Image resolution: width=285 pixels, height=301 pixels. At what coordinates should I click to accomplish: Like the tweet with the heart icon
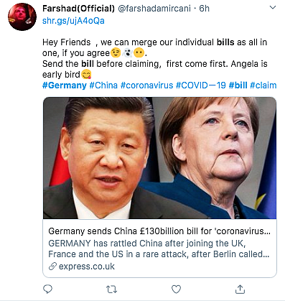click(176, 290)
